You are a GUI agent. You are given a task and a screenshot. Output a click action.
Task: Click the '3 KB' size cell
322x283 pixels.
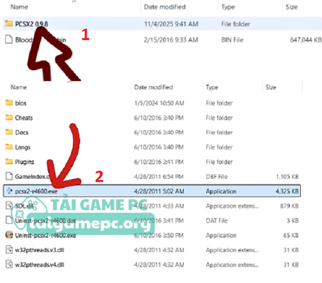click(292, 221)
